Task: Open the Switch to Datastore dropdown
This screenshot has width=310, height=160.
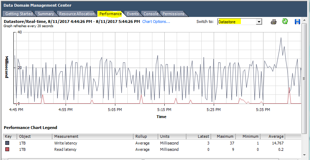Action: pyautogui.click(x=259, y=22)
